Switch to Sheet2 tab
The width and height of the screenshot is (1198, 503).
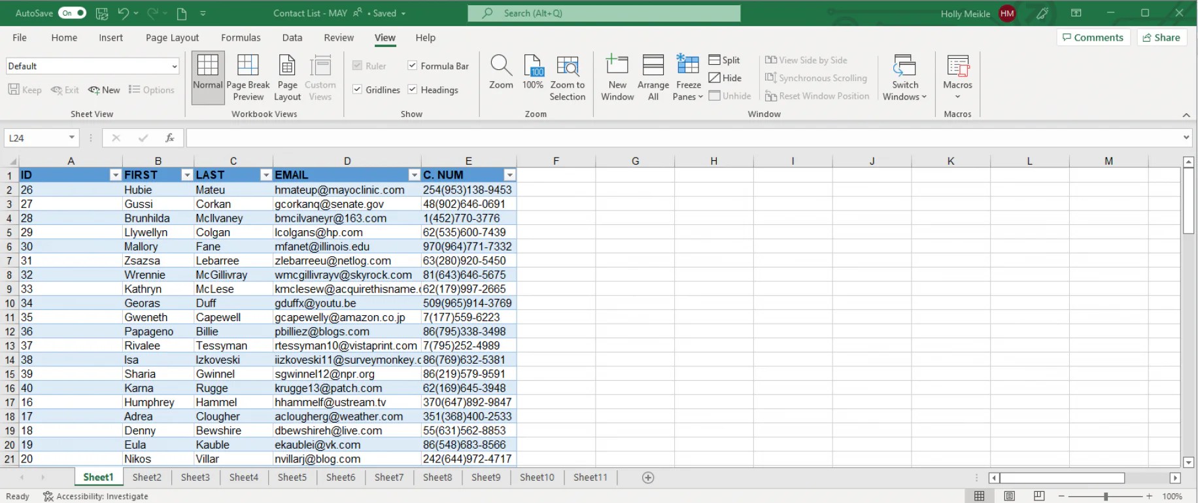pos(146,477)
